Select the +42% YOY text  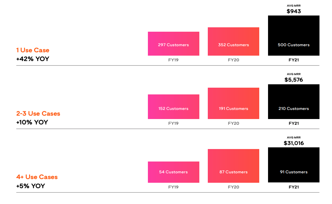coord(32,59)
